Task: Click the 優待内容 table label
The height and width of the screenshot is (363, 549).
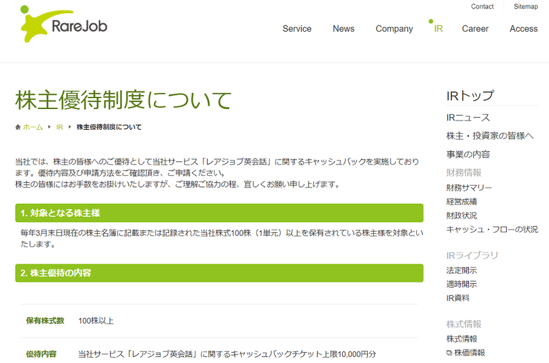Action: [41, 354]
